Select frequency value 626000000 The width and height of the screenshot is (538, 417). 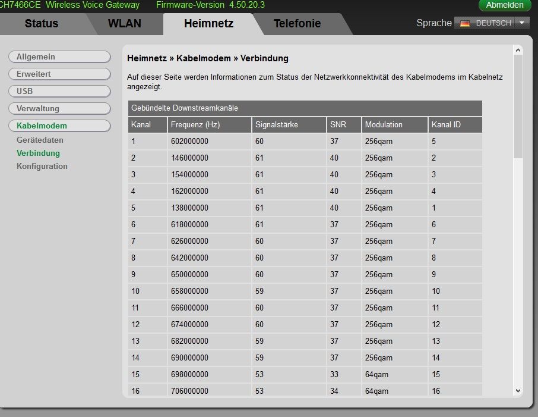[x=190, y=241]
